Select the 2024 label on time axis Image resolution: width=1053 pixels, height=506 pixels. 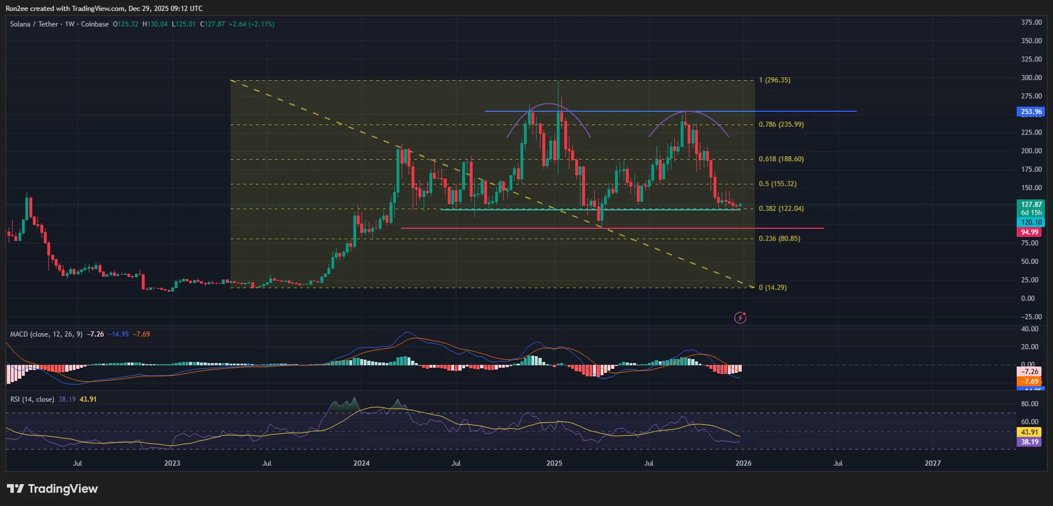click(x=361, y=463)
